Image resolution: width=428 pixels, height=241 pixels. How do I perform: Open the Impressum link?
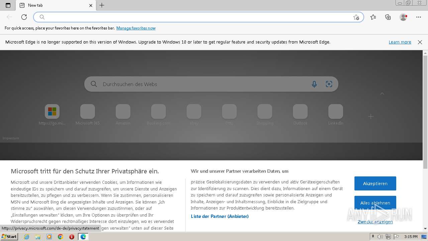point(11,138)
